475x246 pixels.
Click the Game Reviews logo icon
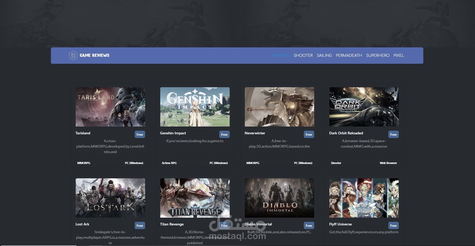(73, 55)
